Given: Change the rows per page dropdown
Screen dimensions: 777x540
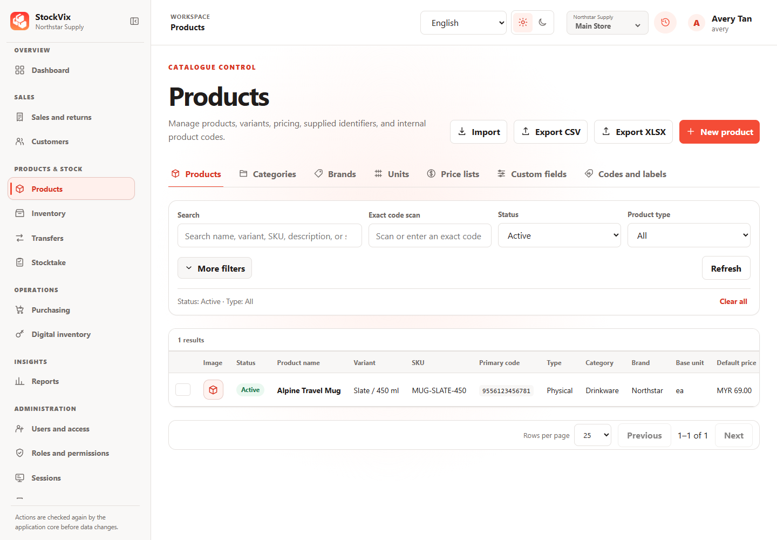Looking at the screenshot, I should click(x=592, y=435).
